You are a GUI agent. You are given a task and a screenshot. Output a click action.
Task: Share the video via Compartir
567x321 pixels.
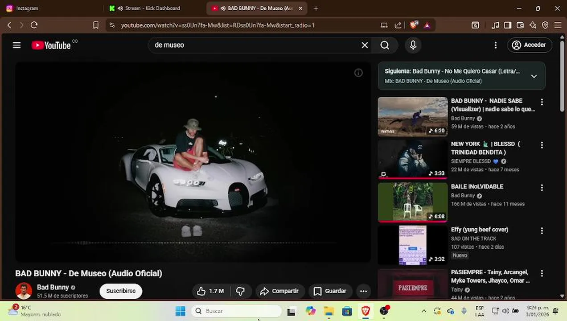point(279,291)
